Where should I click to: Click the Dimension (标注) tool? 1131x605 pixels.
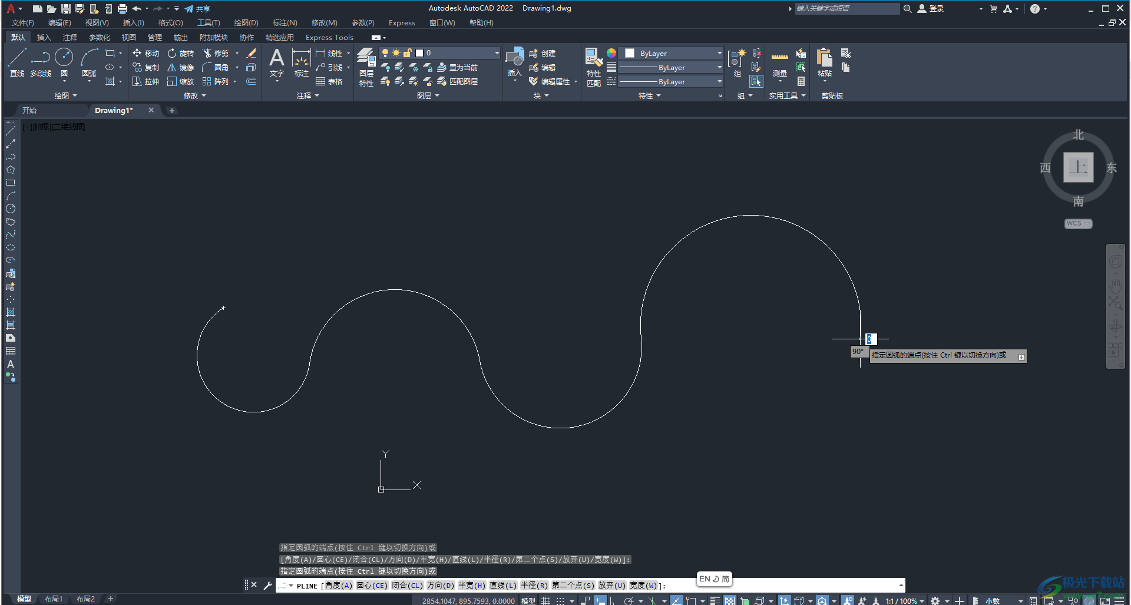[301, 62]
